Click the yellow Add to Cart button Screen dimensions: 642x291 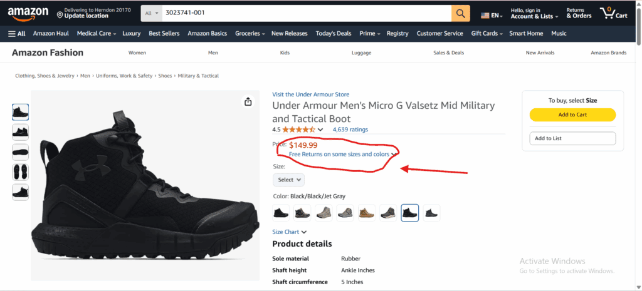coord(572,115)
